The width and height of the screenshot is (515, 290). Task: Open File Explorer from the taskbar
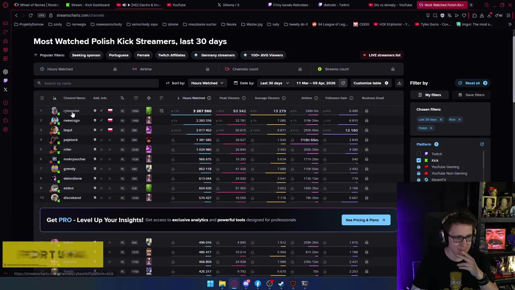coord(222,284)
